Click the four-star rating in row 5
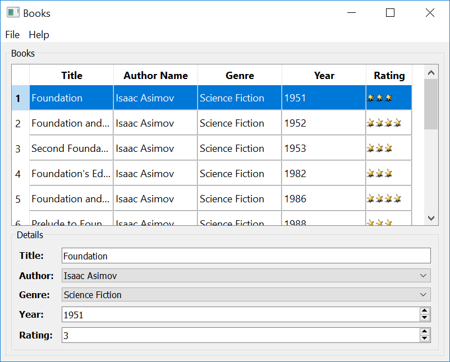 pyautogui.click(x=385, y=198)
